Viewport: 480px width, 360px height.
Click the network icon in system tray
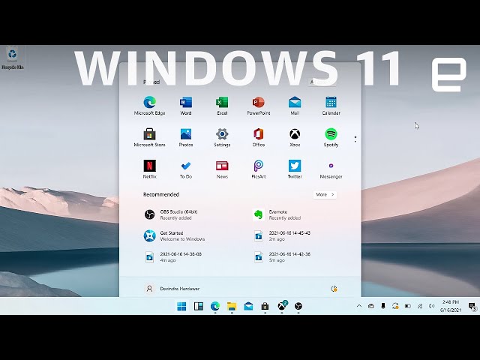pyautogui.click(x=420, y=305)
